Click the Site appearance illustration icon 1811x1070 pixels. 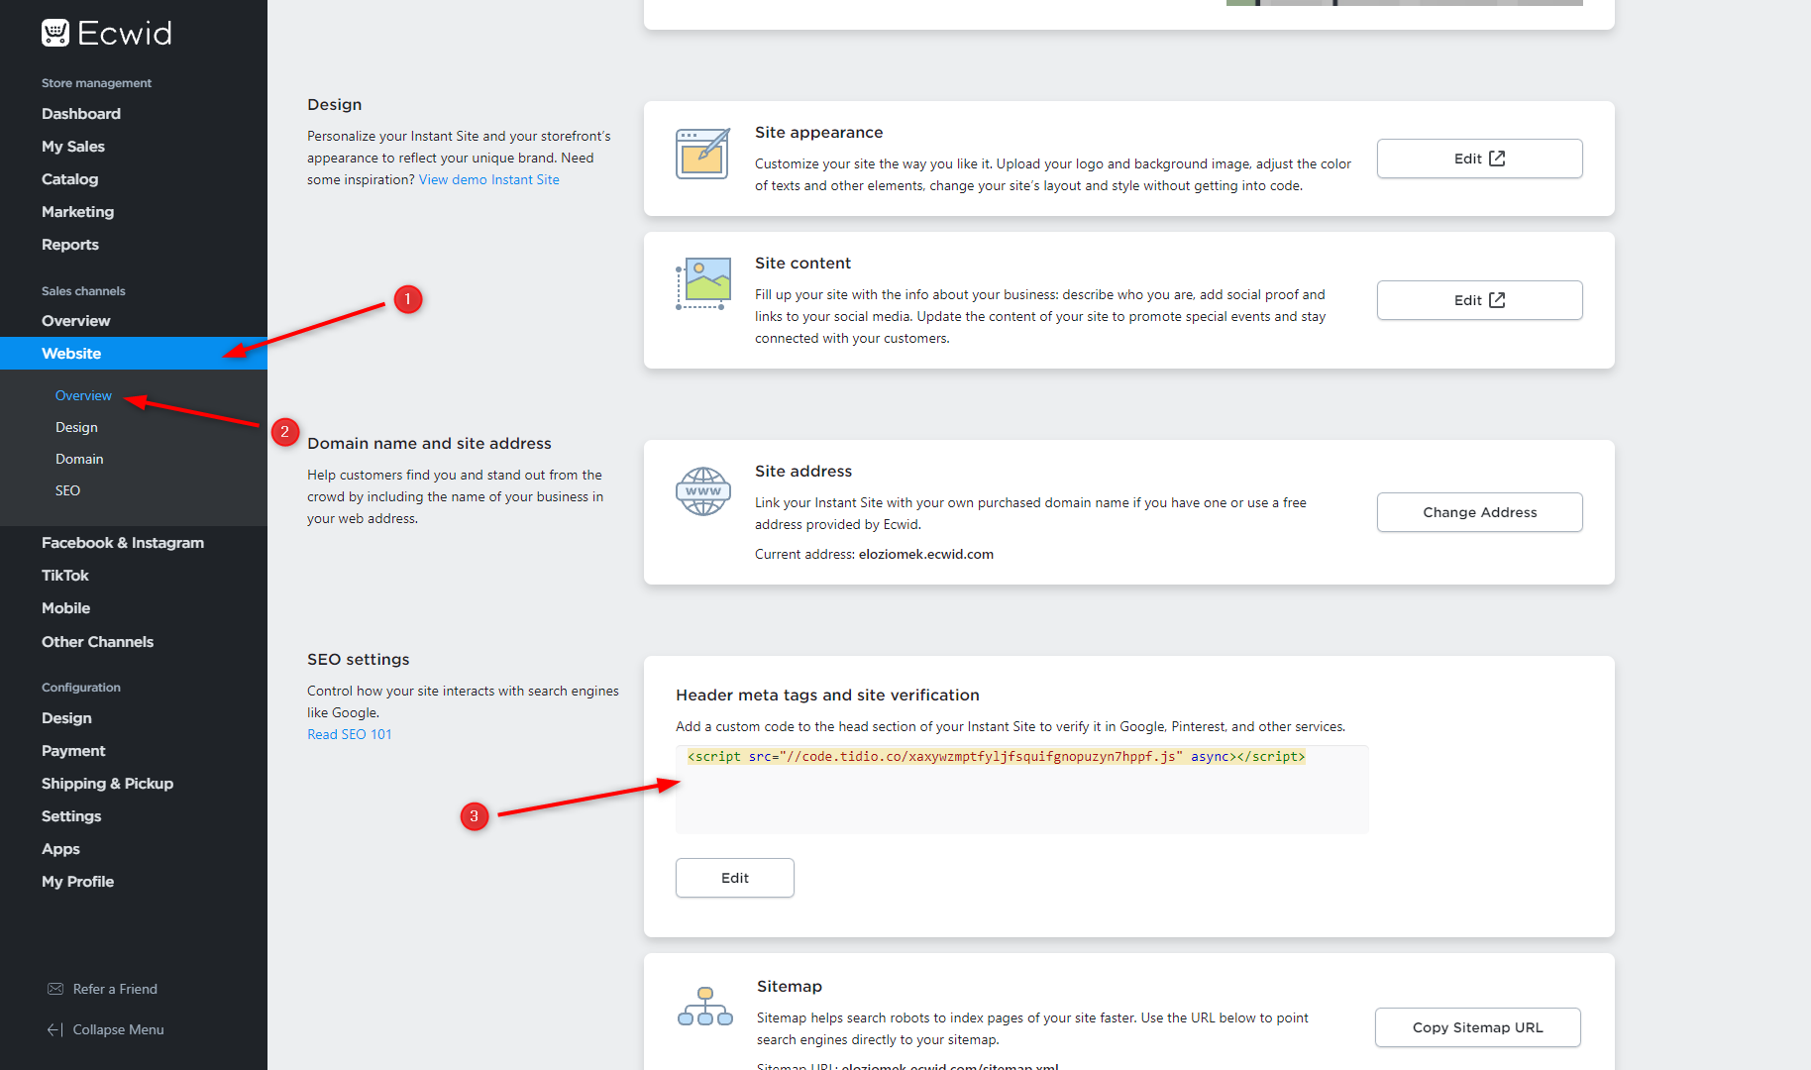pyautogui.click(x=702, y=154)
